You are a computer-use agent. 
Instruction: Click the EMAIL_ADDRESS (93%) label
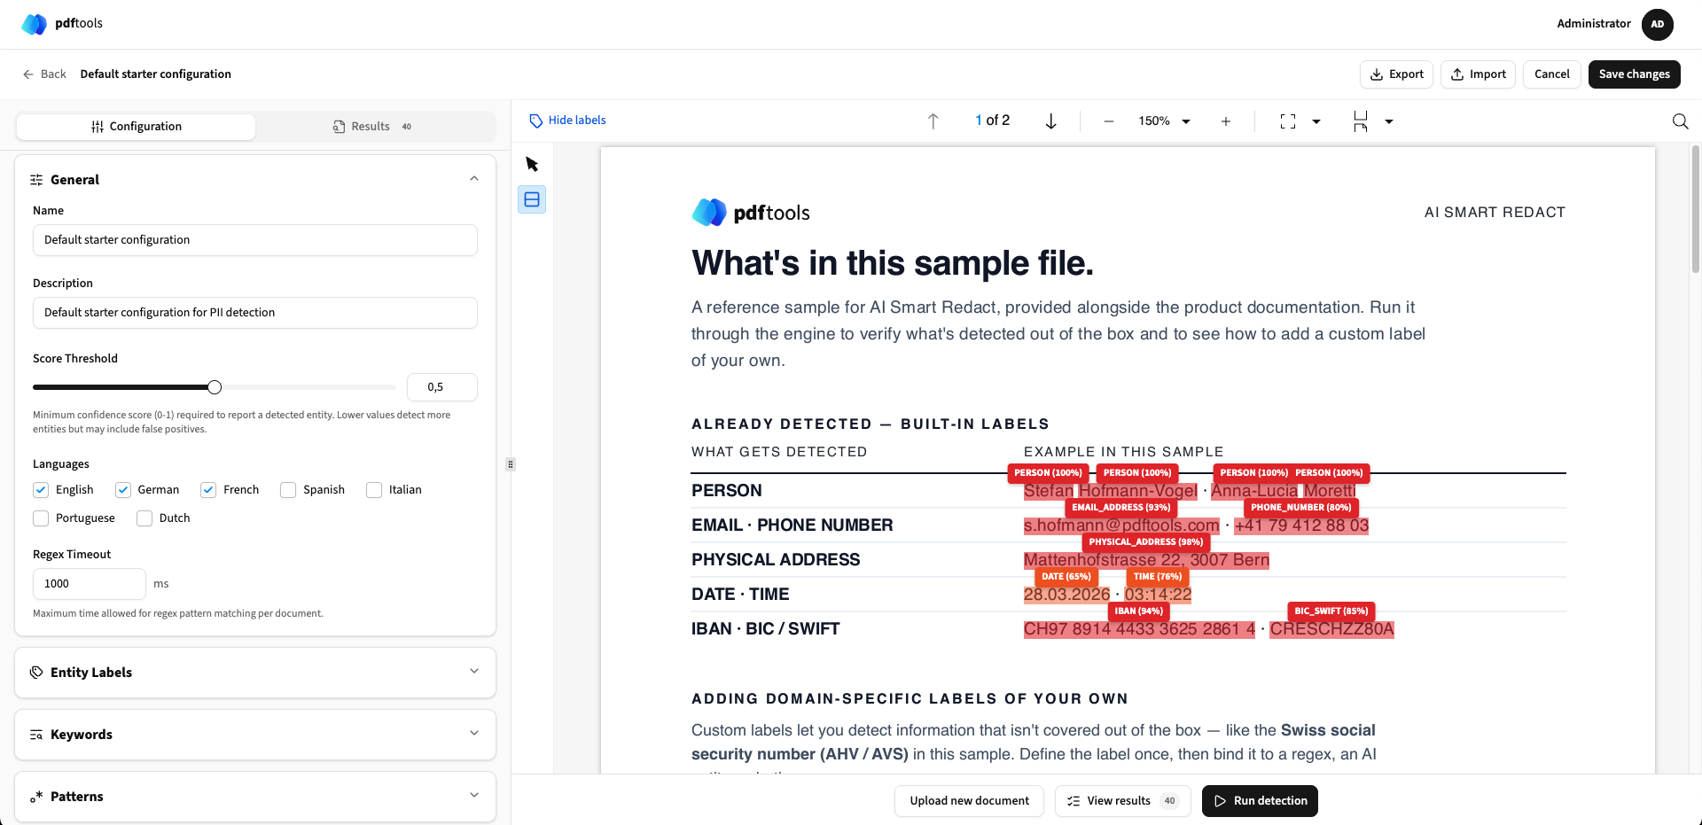click(x=1120, y=508)
